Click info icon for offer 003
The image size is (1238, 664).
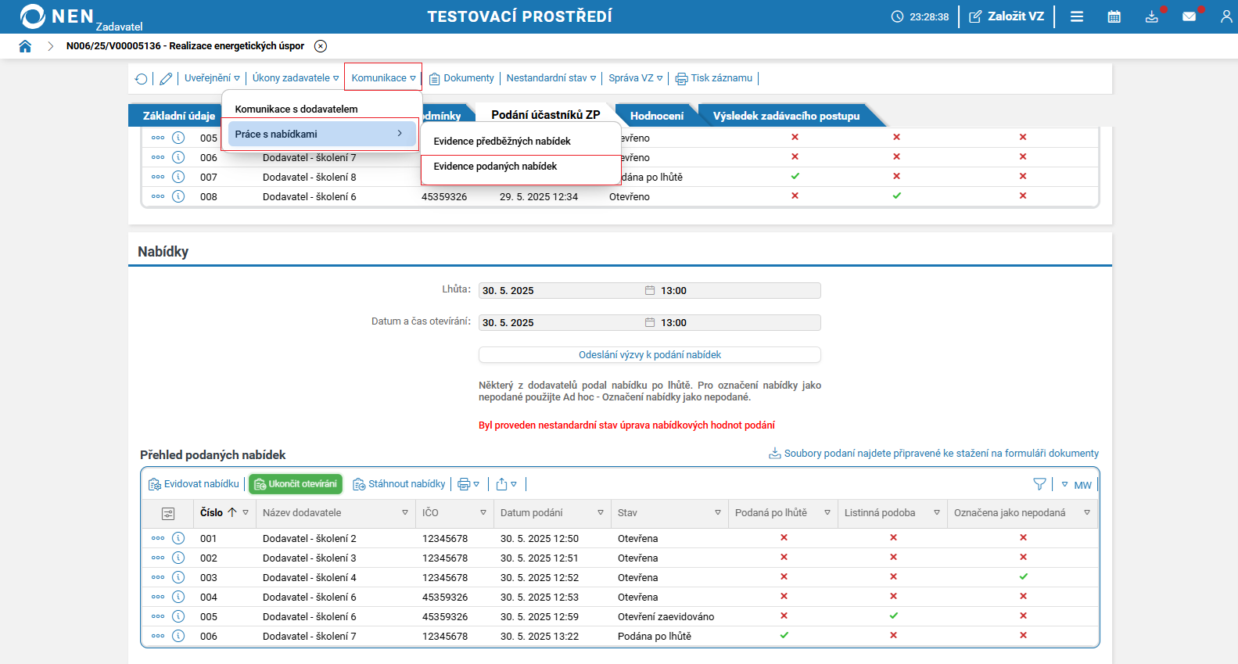coord(178,577)
